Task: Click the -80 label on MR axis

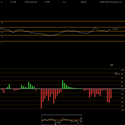Action: coord(122,106)
